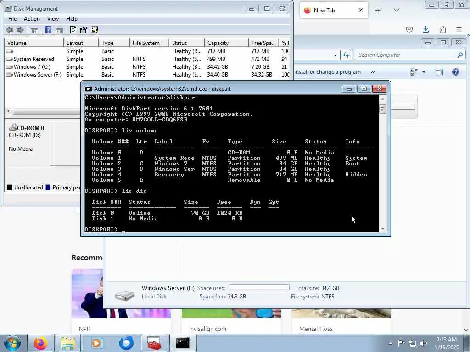The width and height of the screenshot is (470, 352).
Task: Click the Windows Server (F:) drive icon in details pane
Action: coord(125,296)
